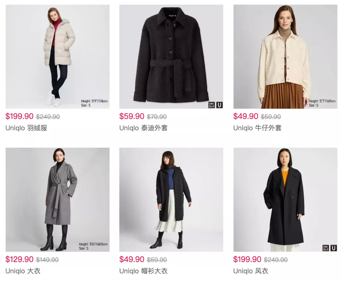Open the Uniqlo 风衣 product title
The image size is (341, 282).
[x=251, y=271]
